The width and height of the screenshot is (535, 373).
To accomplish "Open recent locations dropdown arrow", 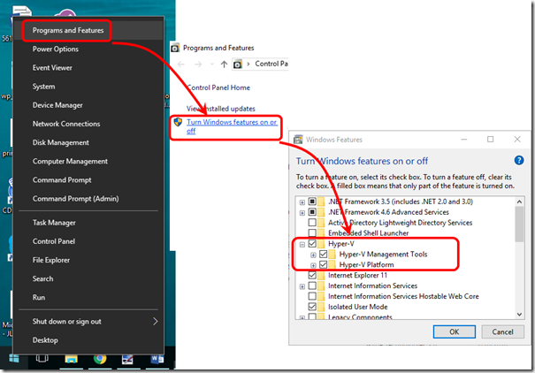I will (x=212, y=65).
